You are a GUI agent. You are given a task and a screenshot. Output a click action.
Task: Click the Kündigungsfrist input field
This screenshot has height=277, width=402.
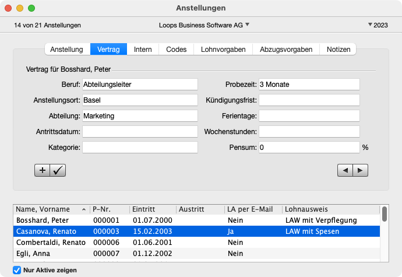(309, 100)
